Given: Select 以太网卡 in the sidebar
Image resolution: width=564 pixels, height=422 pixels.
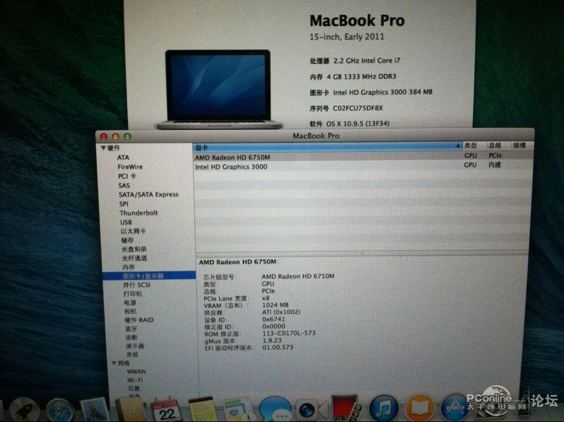Looking at the screenshot, I should click(133, 231).
